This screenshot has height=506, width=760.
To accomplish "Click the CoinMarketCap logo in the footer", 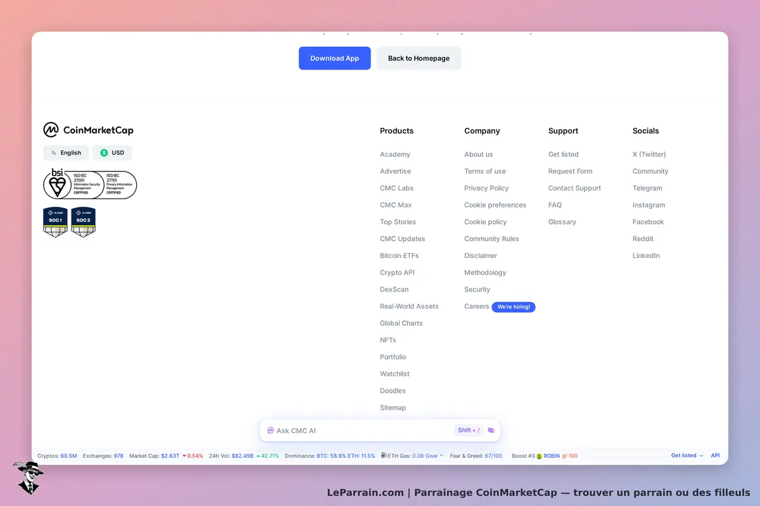I will pos(88,130).
